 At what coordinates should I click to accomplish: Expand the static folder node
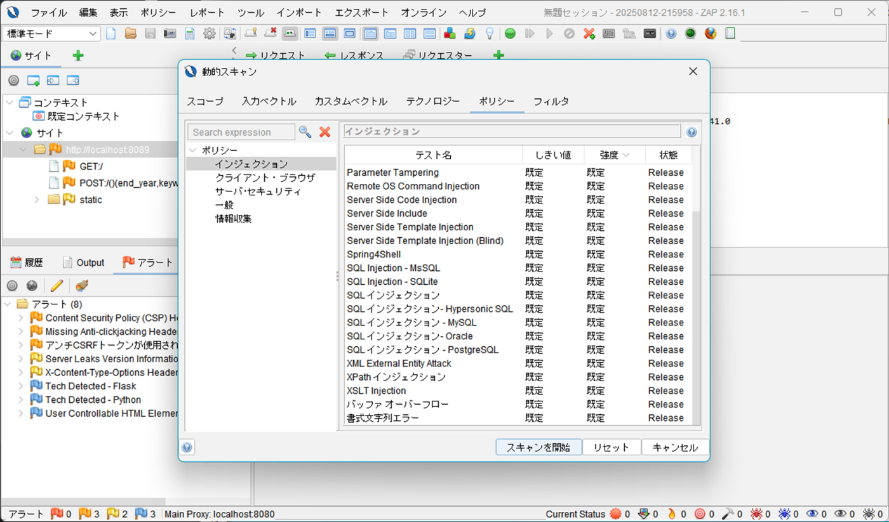pos(37,200)
